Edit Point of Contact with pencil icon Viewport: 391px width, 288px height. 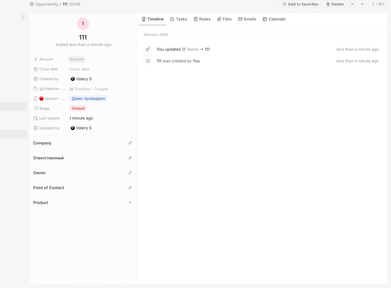(x=130, y=188)
